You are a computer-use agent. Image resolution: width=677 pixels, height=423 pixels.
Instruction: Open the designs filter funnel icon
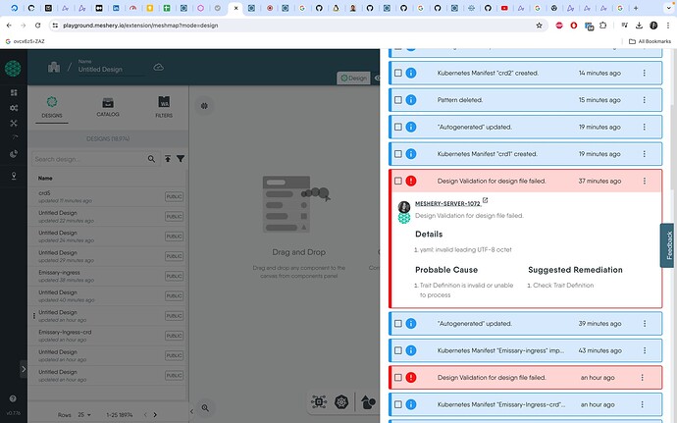click(181, 159)
